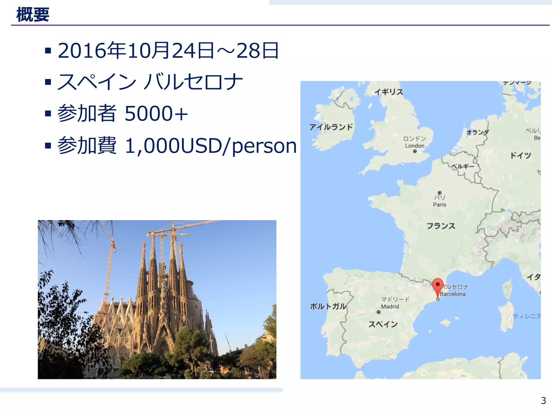Image resolution: width=552 pixels, height=414 pixels.
Task: Click the Barcelona label on the map
Action: pos(453,294)
